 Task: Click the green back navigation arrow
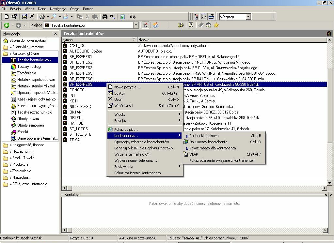pyautogui.click(x=7, y=25)
